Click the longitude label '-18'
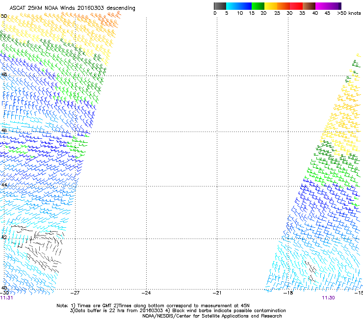Viewport: 363px width, 319px height. [288, 293]
